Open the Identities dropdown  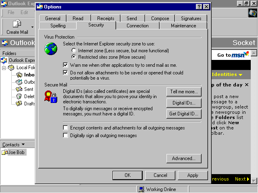[227, 74]
